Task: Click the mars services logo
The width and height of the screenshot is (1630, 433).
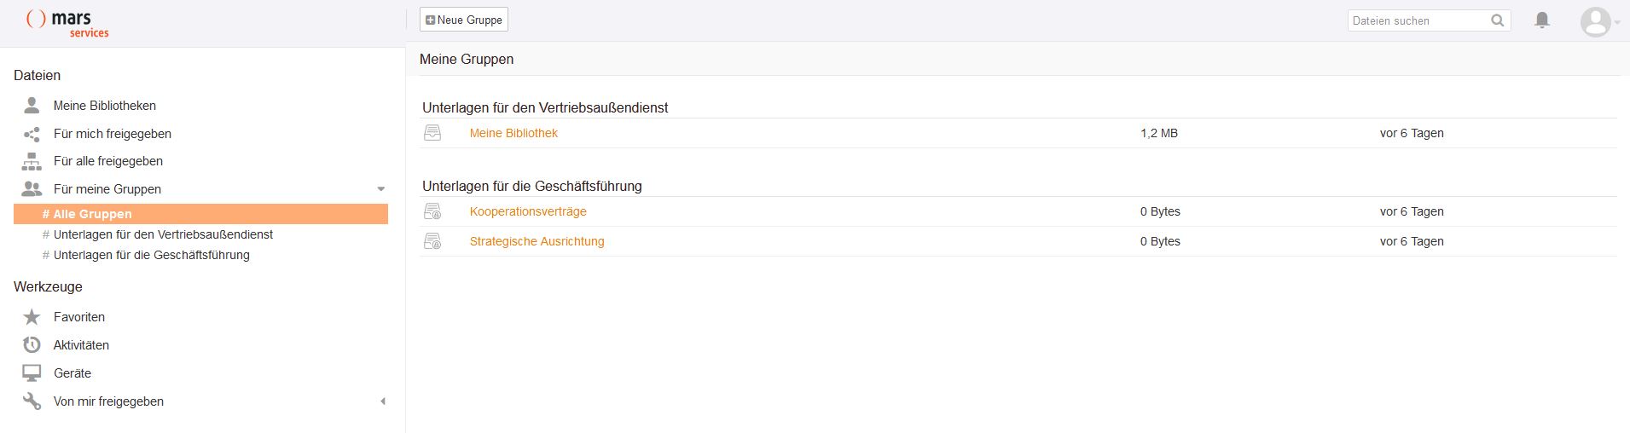Action: point(68,23)
